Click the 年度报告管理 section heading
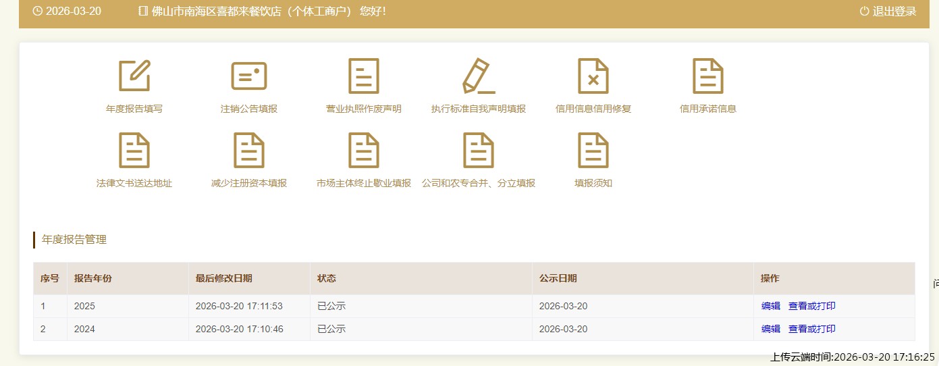939x366 pixels. click(x=74, y=240)
